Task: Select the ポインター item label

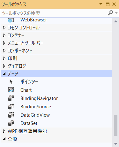Action: (29, 82)
